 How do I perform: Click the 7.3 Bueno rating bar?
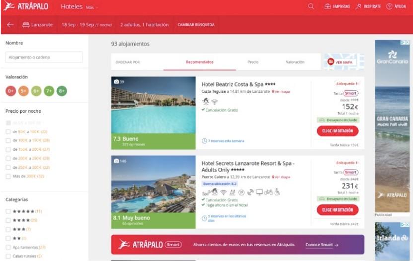click(x=153, y=141)
